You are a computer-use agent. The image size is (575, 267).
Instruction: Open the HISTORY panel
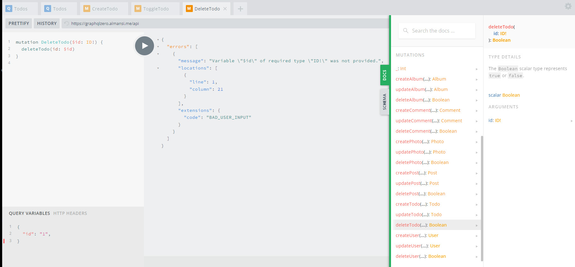pyautogui.click(x=47, y=23)
